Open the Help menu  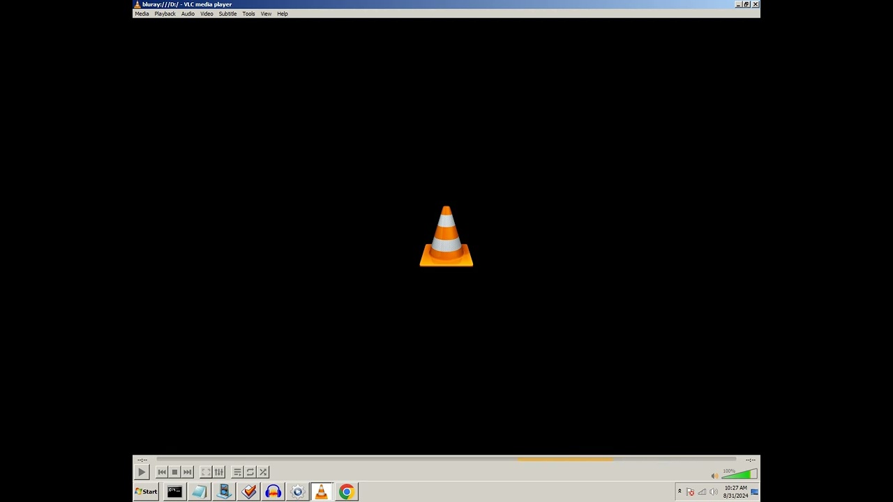coord(283,14)
